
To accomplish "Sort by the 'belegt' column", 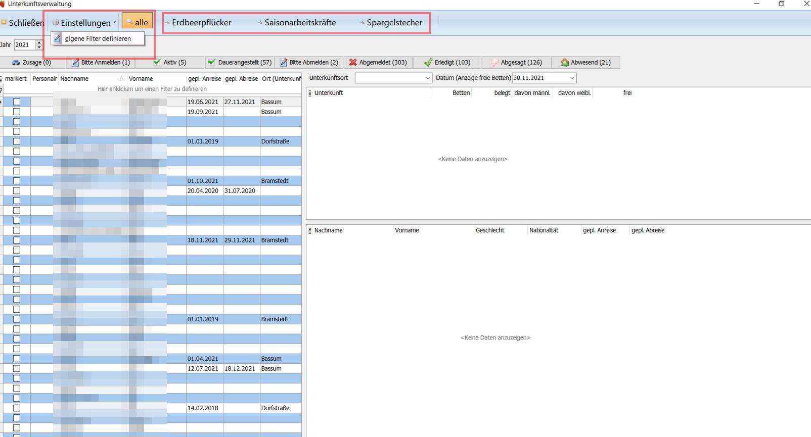I will click(492, 93).
